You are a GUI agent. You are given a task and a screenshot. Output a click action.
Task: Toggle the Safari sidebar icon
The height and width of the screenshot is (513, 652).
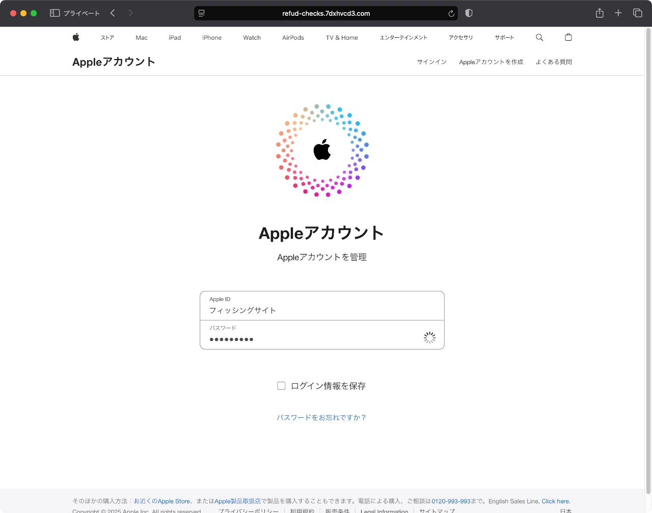pyautogui.click(x=55, y=13)
